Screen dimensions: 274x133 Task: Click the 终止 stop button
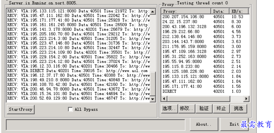pos(221,109)
